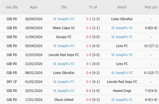Screen dimensions: 159x104
Task: Select St Joseph's FC away at Glacis United
Action: click(x=122, y=100)
